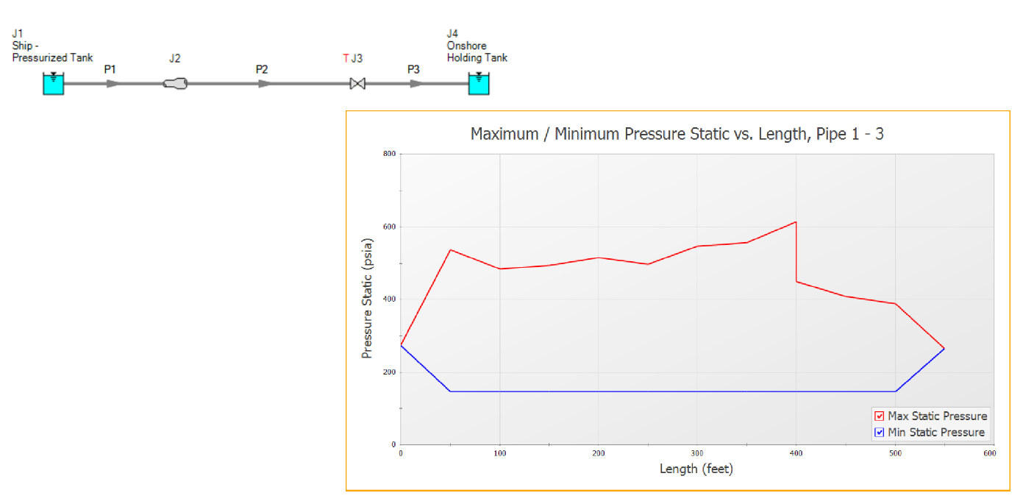The width and height of the screenshot is (1023, 504).
Task: Click the J2 junction icon
Action: (x=175, y=84)
